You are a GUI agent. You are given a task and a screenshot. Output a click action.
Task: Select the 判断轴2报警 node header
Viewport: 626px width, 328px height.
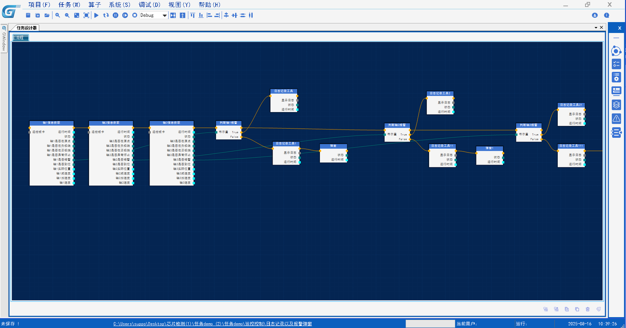(x=397, y=125)
